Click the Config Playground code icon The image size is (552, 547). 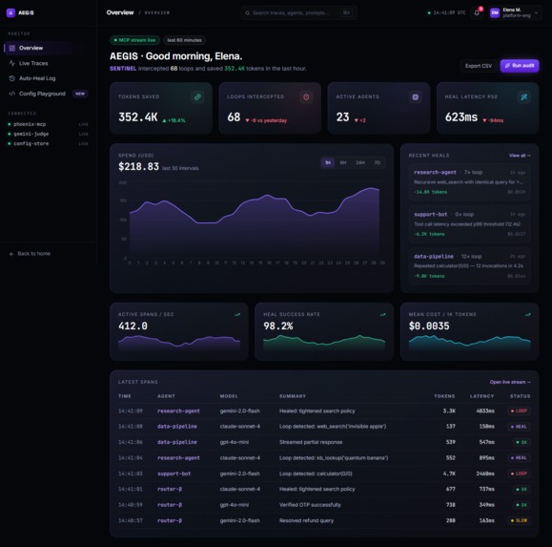(x=12, y=94)
